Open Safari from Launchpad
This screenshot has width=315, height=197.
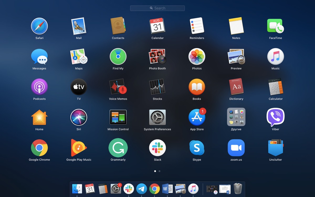pyautogui.click(x=39, y=26)
